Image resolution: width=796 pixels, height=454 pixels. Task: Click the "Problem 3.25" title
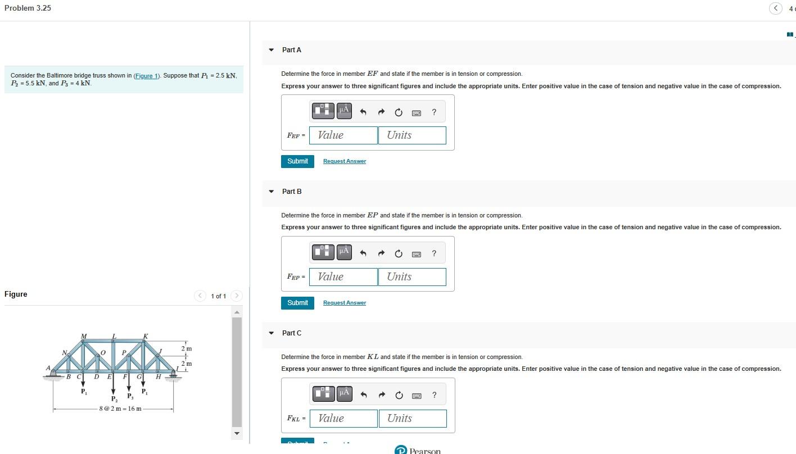click(28, 8)
